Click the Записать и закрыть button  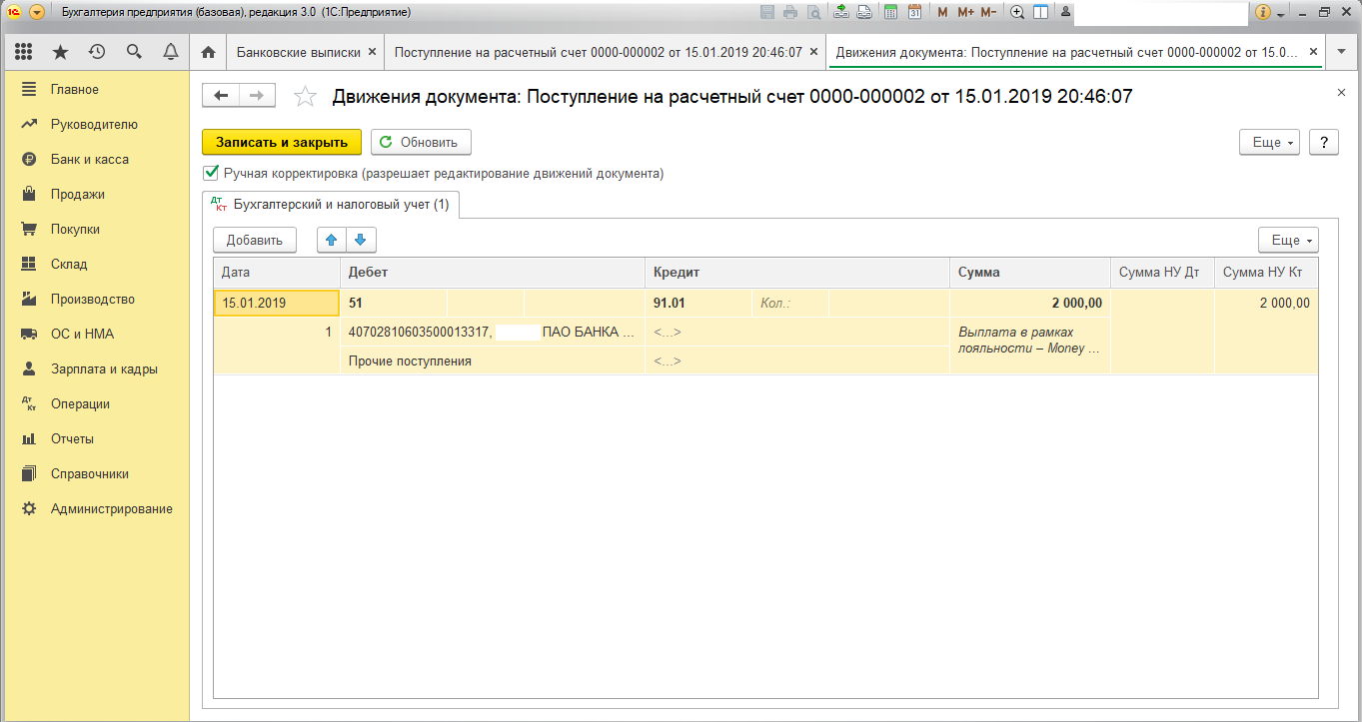click(282, 142)
